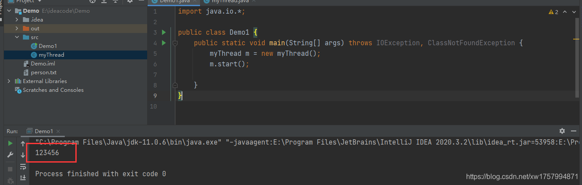Click yellow warning stripe mark on scrollbar
This screenshot has height=185, width=582.
click(577, 39)
